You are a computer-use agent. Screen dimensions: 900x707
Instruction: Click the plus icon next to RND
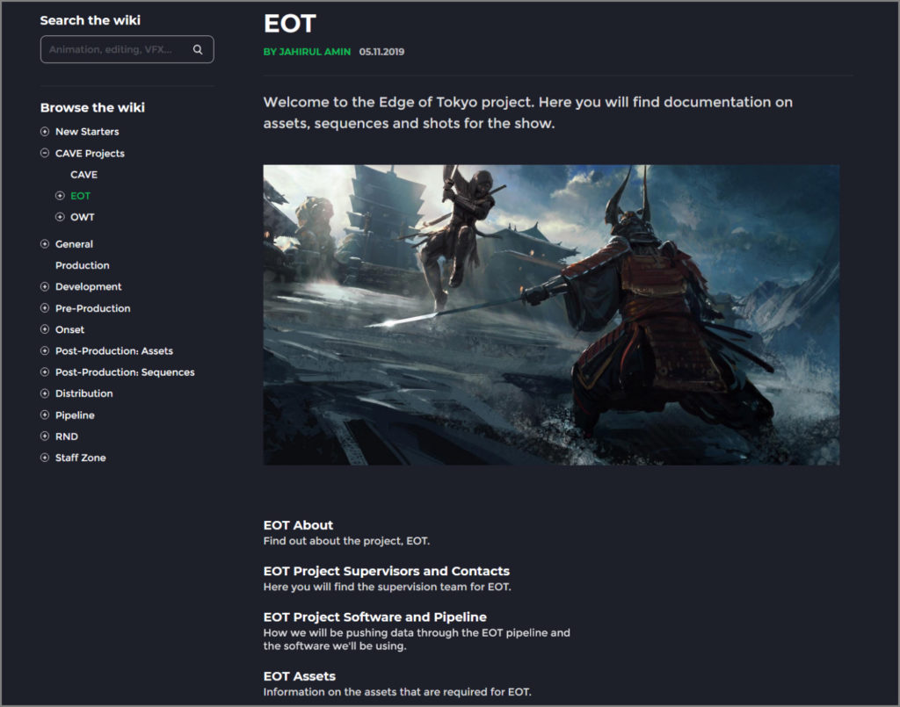[44, 436]
